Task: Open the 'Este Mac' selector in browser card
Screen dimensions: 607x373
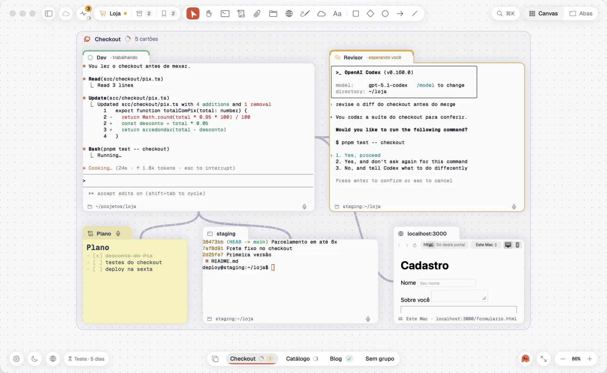Action: 486,245
